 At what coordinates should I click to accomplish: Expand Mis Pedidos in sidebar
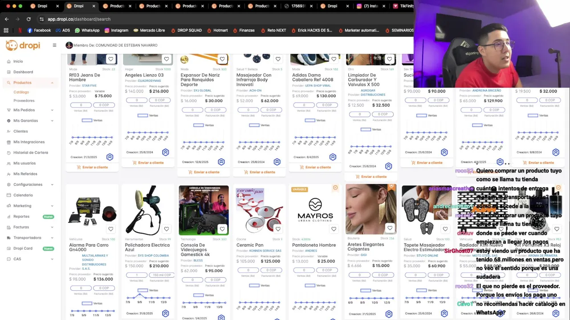point(52,110)
